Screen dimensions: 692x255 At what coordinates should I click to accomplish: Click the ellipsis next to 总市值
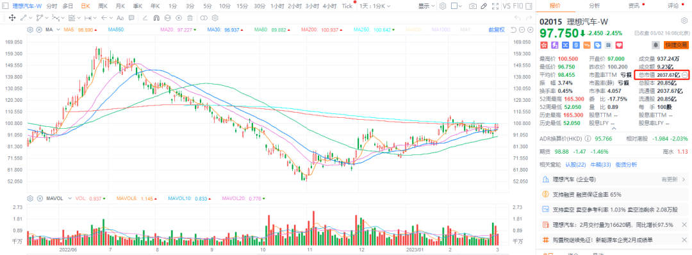[684, 76]
